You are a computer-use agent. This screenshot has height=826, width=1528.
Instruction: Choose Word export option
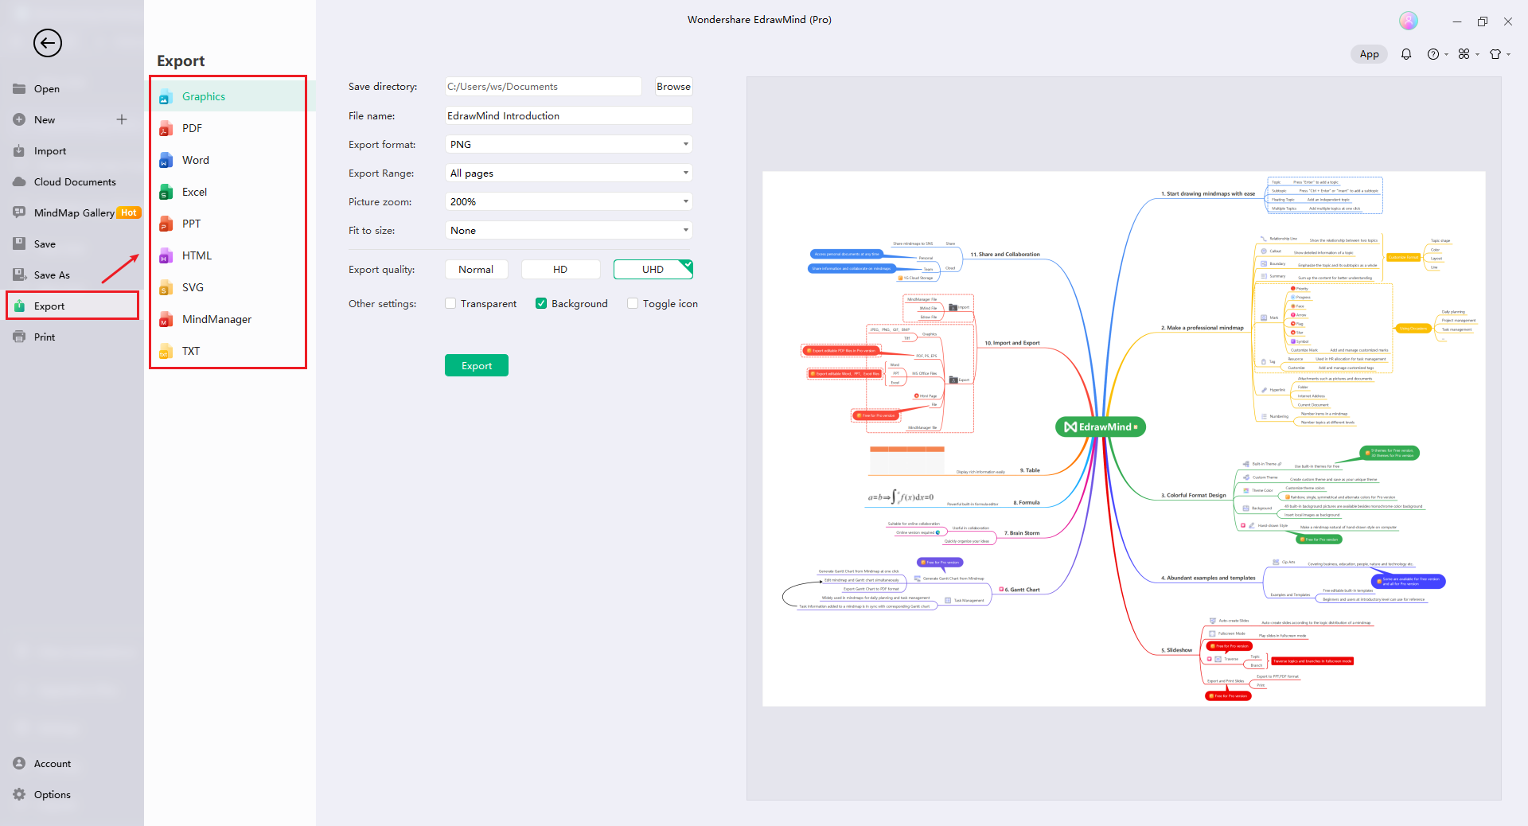point(228,160)
